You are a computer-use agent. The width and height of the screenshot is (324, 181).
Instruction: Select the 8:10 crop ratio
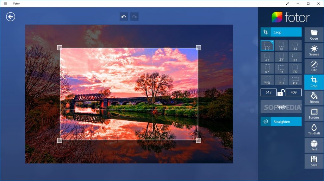pyautogui.click(x=295, y=68)
